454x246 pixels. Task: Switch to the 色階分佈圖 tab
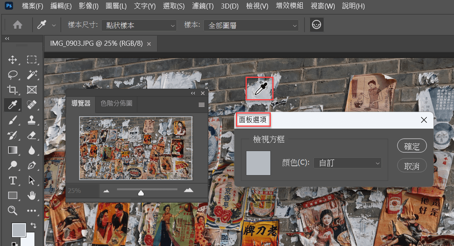click(x=116, y=103)
